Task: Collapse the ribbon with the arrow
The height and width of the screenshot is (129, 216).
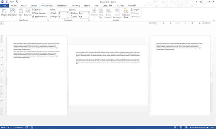Action: (214, 20)
